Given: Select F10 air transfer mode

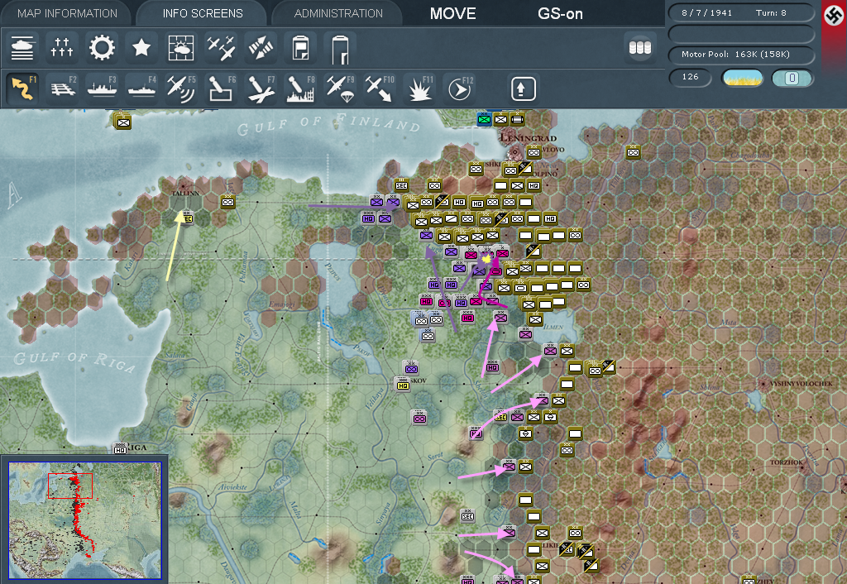Looking at the screenshot, I should [x=380, y=88].
